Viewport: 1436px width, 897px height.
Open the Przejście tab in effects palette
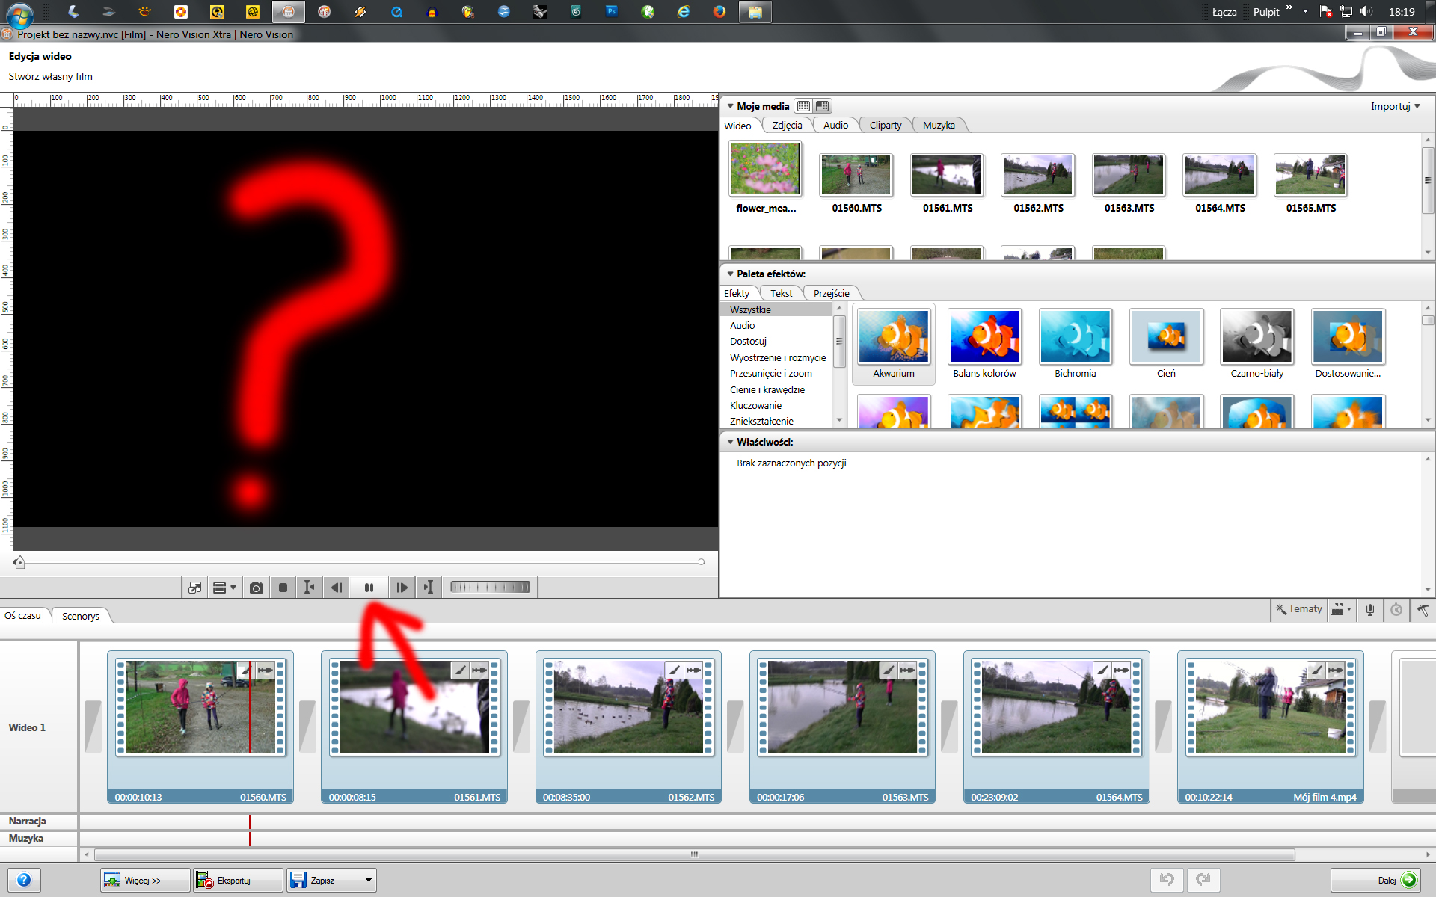coord(831,293)
